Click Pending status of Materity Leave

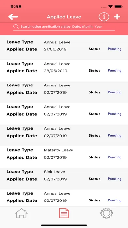point(115,157)
